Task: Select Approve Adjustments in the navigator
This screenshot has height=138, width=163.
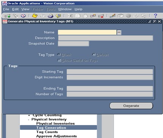Action: point(56,136)
